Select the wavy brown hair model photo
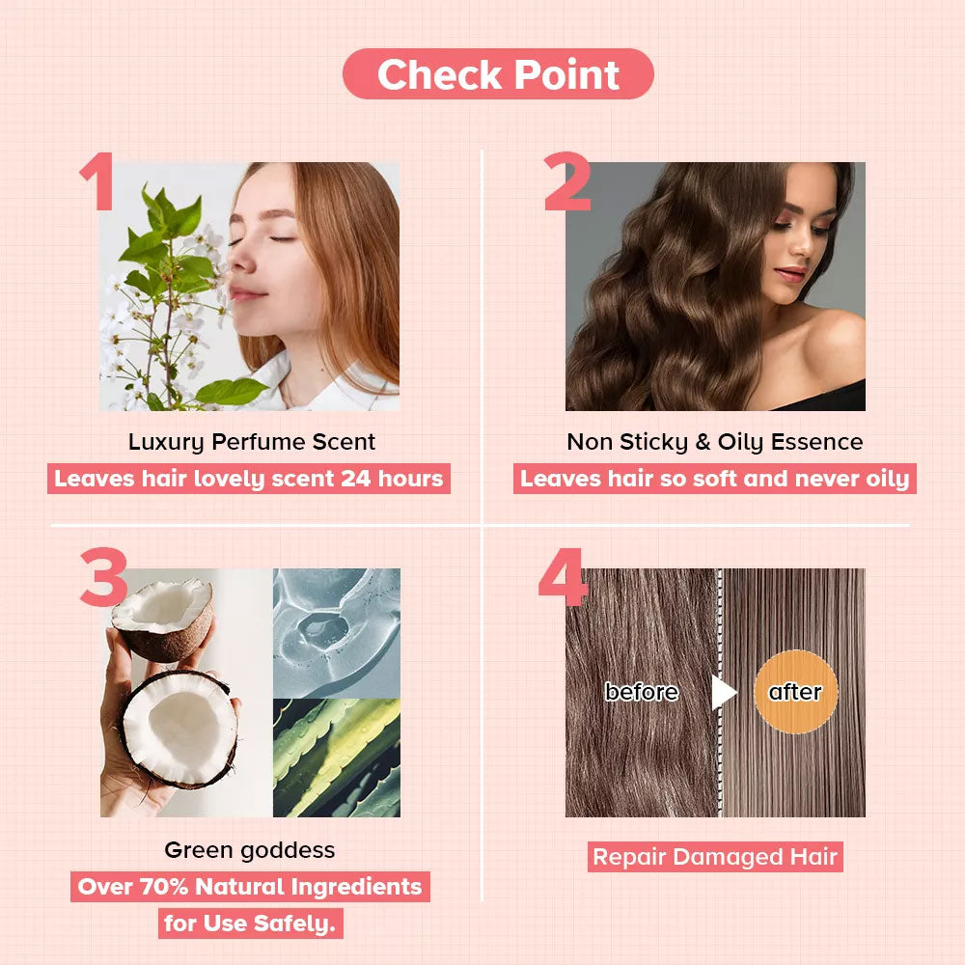 coord(715,287)
